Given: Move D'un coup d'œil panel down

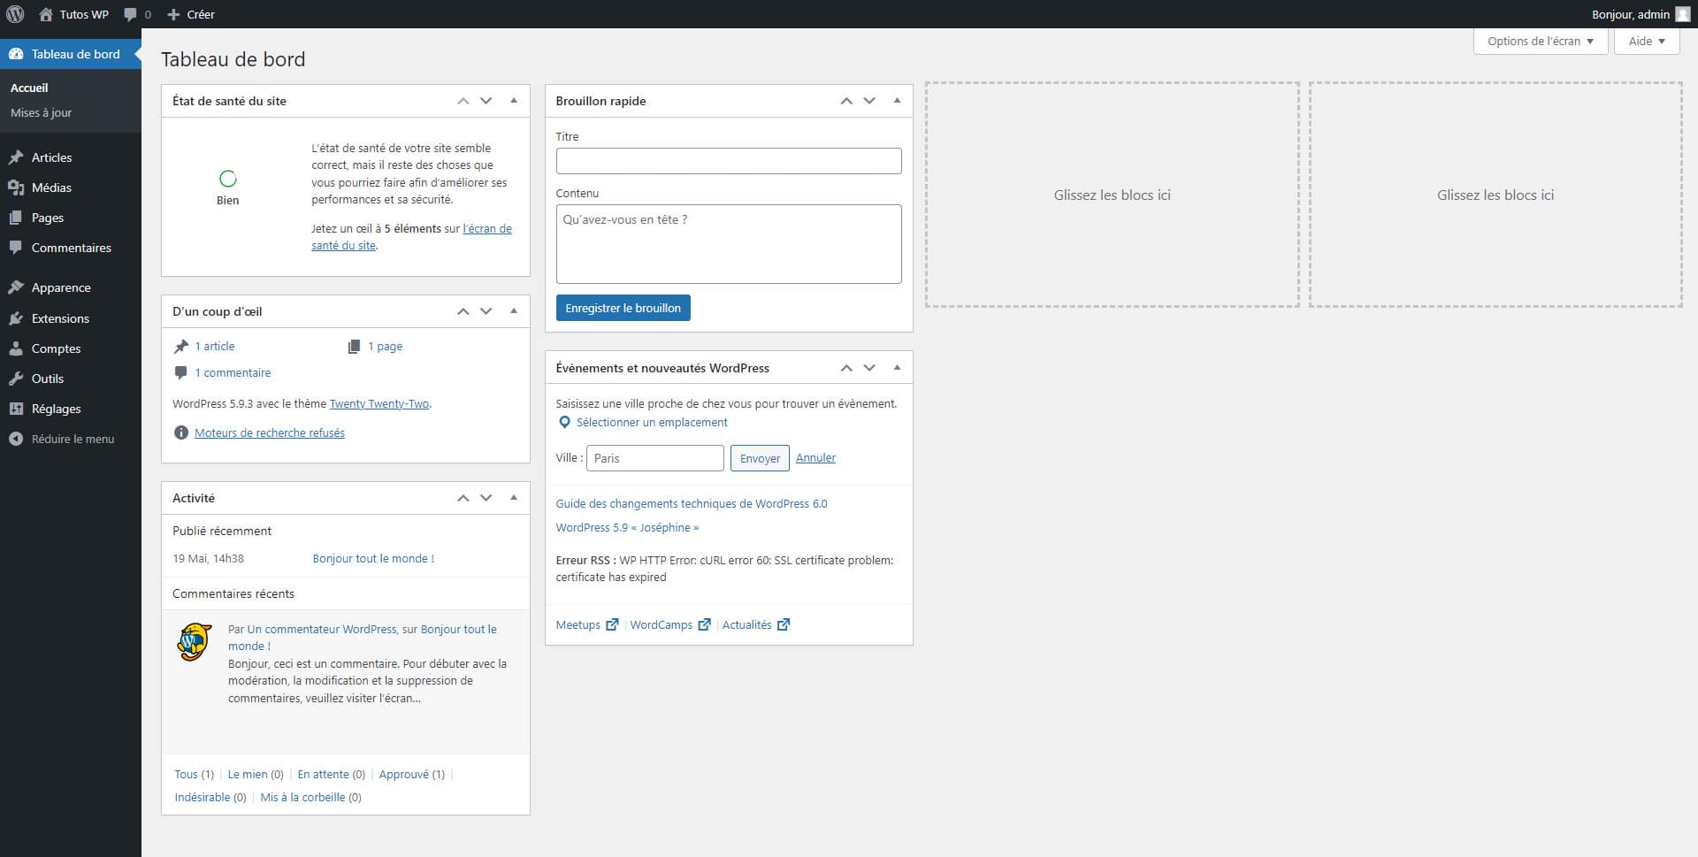Looking at the screenshot, I should pos(486,311).
